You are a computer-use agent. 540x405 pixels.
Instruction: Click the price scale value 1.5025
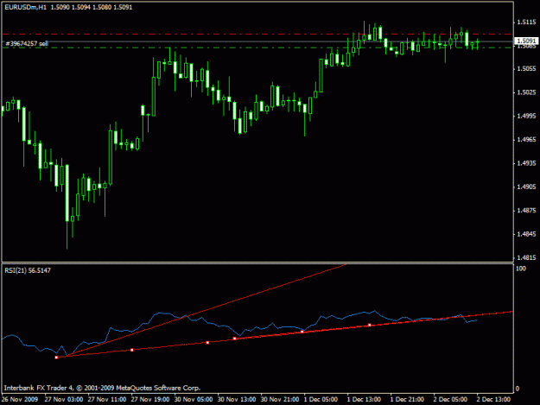click(526, 92)
